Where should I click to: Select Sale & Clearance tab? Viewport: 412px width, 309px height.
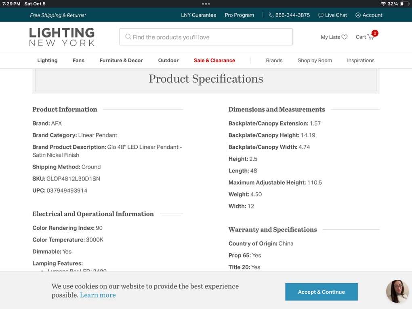[x=214, y=61]
